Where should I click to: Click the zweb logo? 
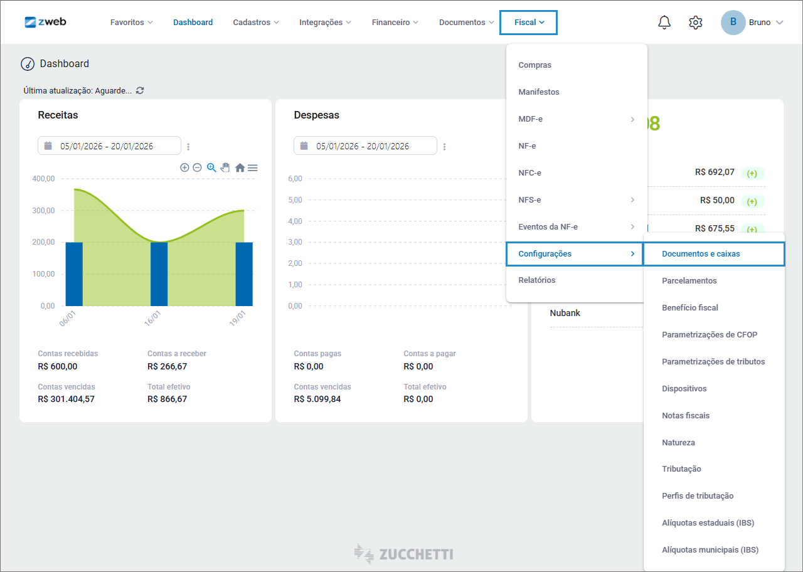point(46,22)
